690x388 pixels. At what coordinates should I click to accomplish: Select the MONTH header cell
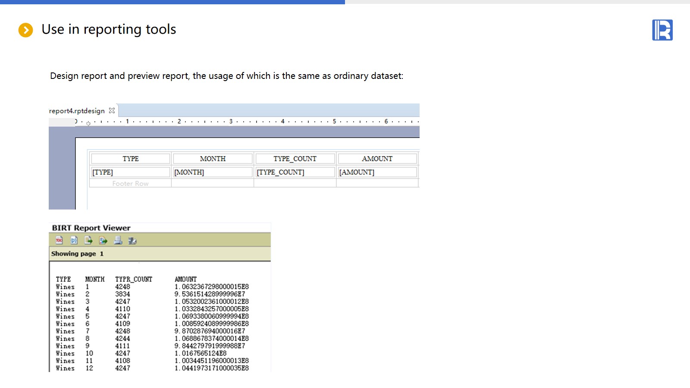pyautogui.click(x=213, y=159)
